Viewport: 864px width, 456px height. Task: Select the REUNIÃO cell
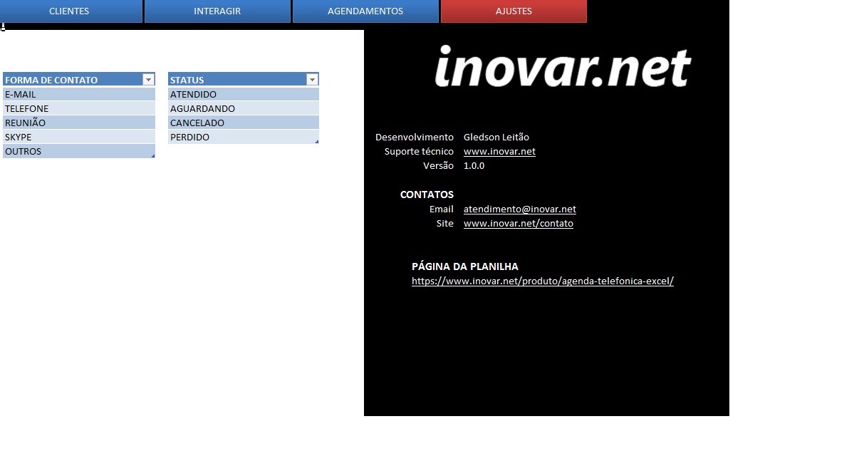(x=79, y=123)
